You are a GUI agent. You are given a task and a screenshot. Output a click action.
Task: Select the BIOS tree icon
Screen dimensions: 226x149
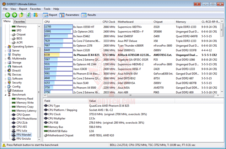pyautogui.click(x=14, y=39)
